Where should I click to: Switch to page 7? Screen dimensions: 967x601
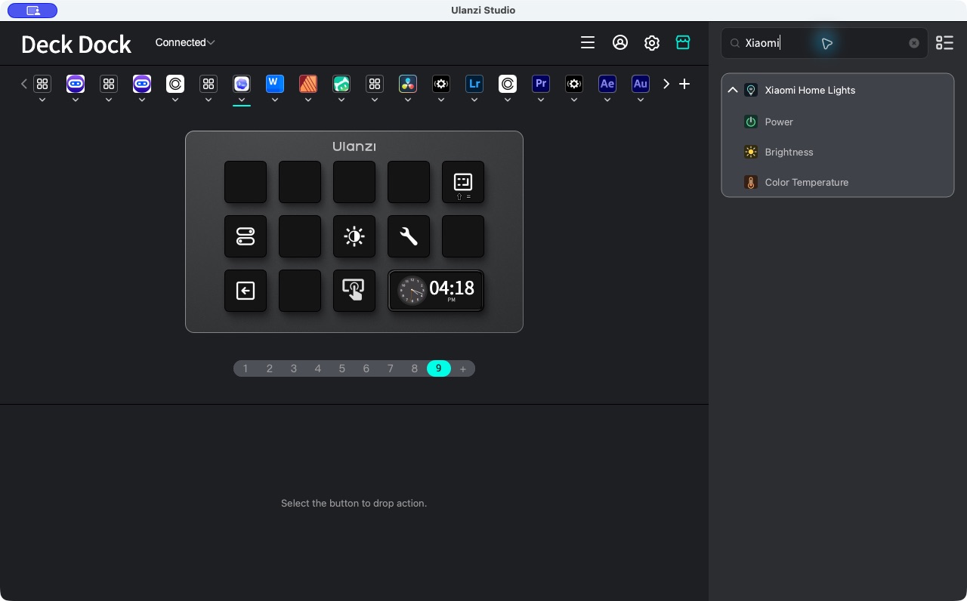[x=391, y=368]
